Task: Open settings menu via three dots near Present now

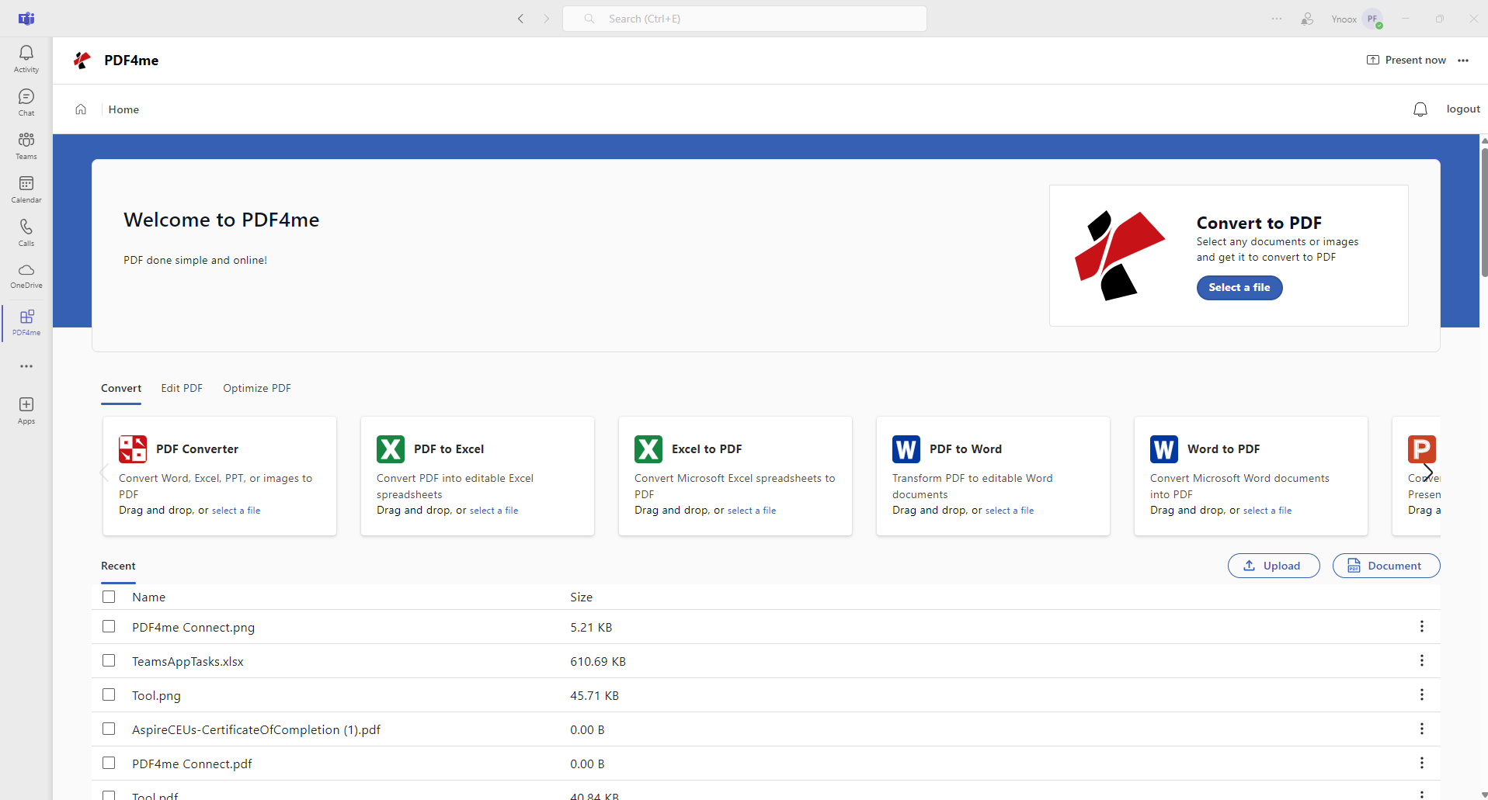Action: click(x=1464, y=60)
